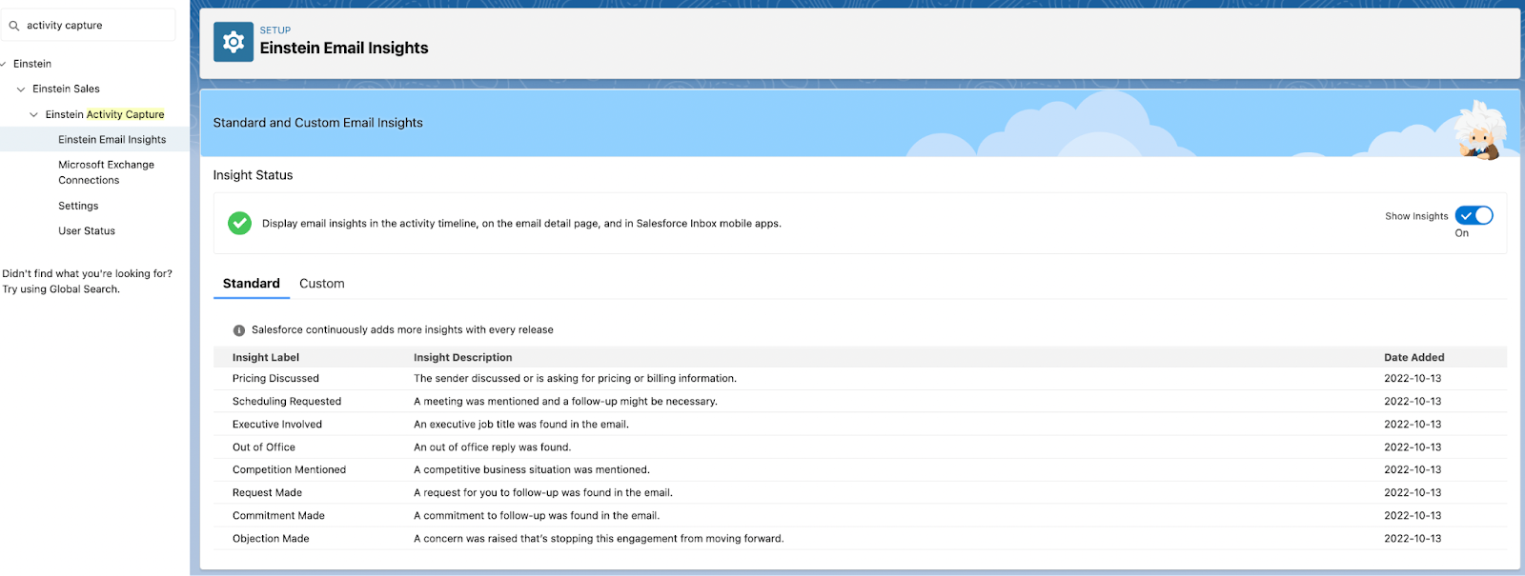Open Settings under Einstein Activity Capture
This screenshot has width=1525, height=576.
pyautogui.click(x=78, y=206)
